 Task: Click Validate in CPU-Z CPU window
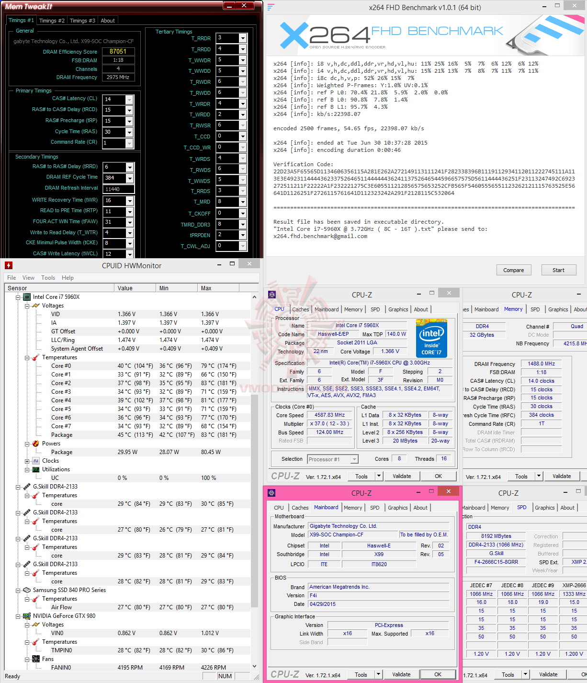coord(402,476)
